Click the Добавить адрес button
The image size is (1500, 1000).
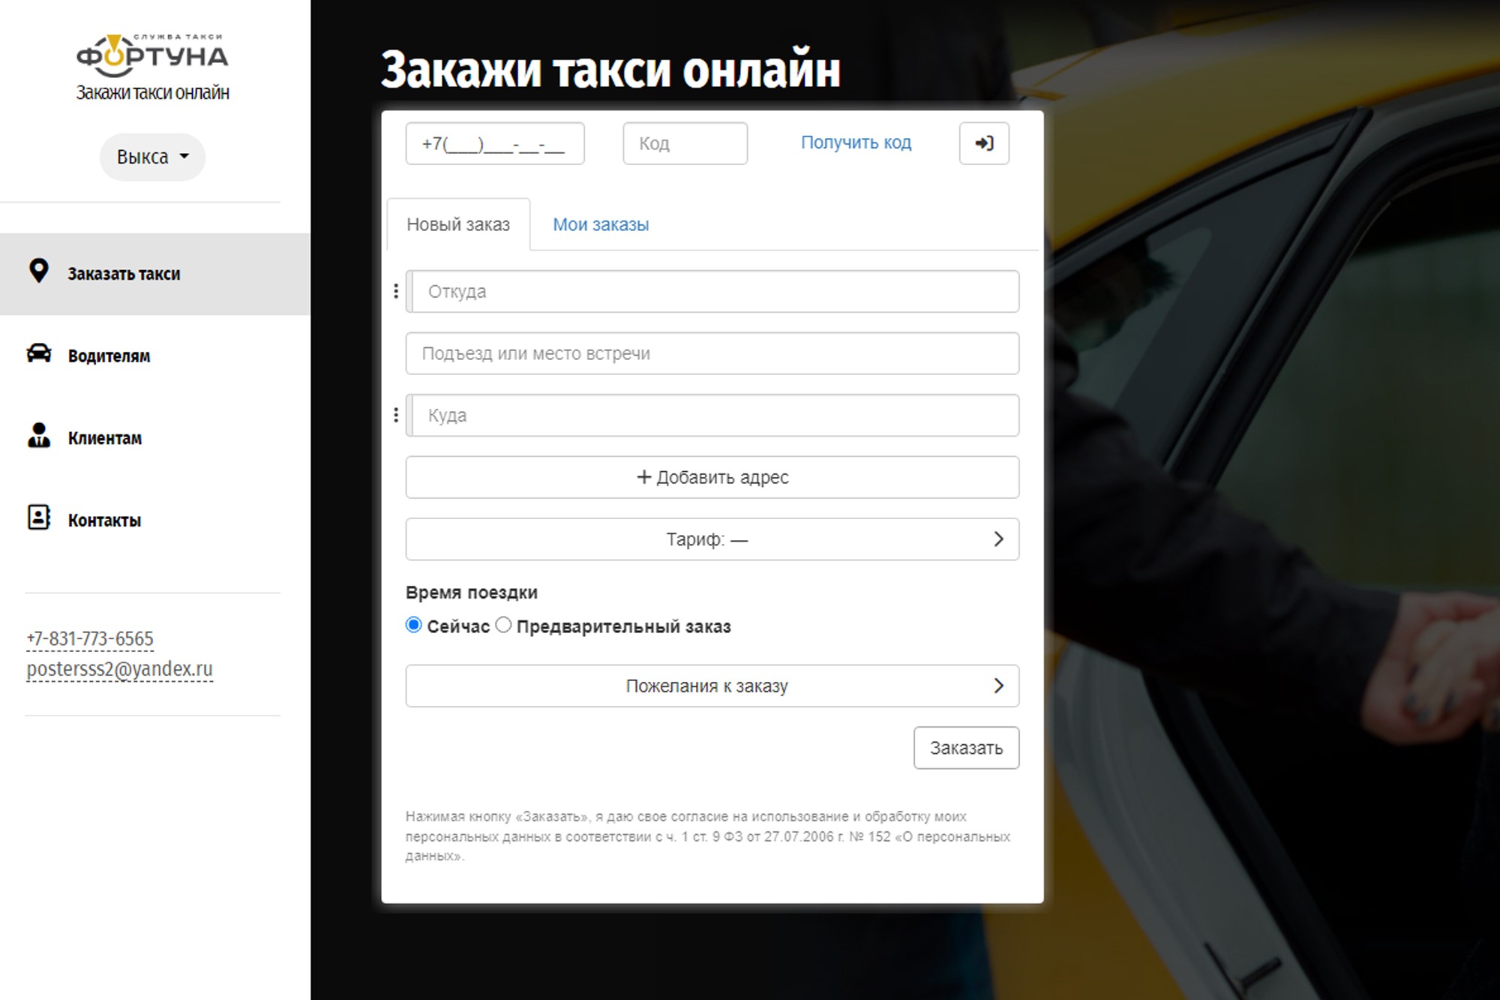[x=712, y=477]
